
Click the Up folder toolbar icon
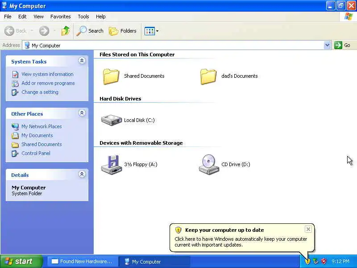point(66,31)
